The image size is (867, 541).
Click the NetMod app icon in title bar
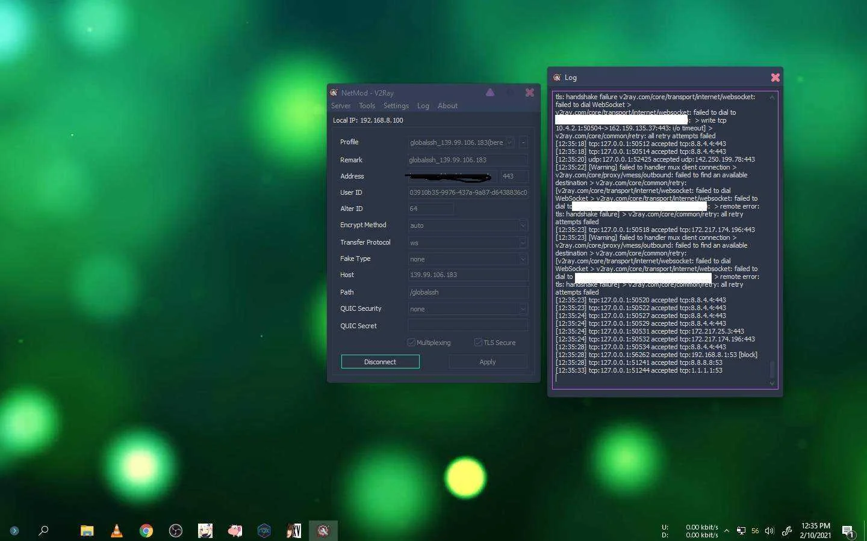(x=334, y=93)
